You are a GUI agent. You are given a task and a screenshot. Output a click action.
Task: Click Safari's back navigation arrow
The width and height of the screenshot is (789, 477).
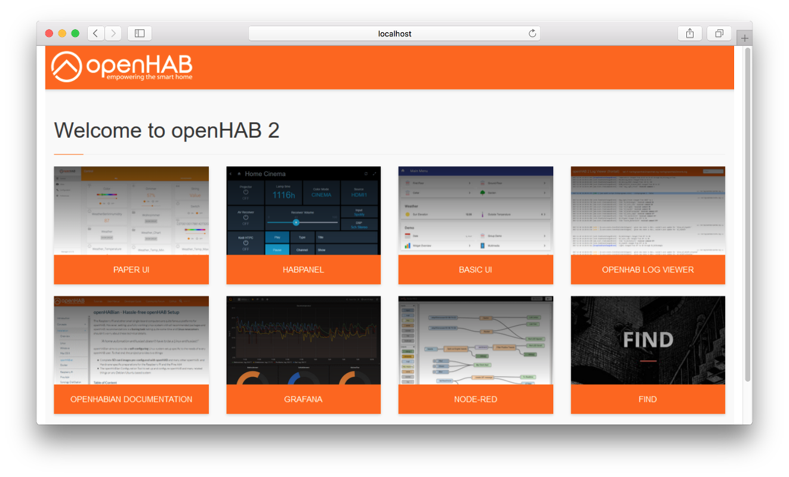(x=96, y=33)
